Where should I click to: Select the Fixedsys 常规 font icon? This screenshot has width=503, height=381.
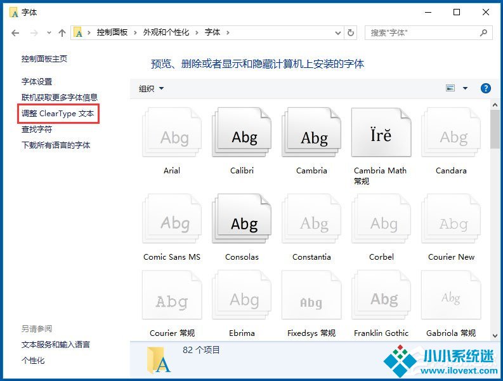[x=311, y=295]
